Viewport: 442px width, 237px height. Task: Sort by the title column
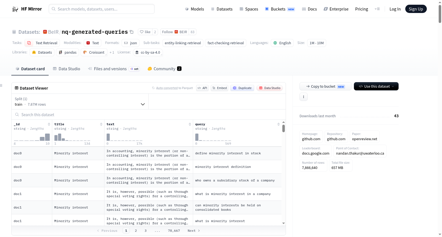pyautogui.click(x=101, y=124)
